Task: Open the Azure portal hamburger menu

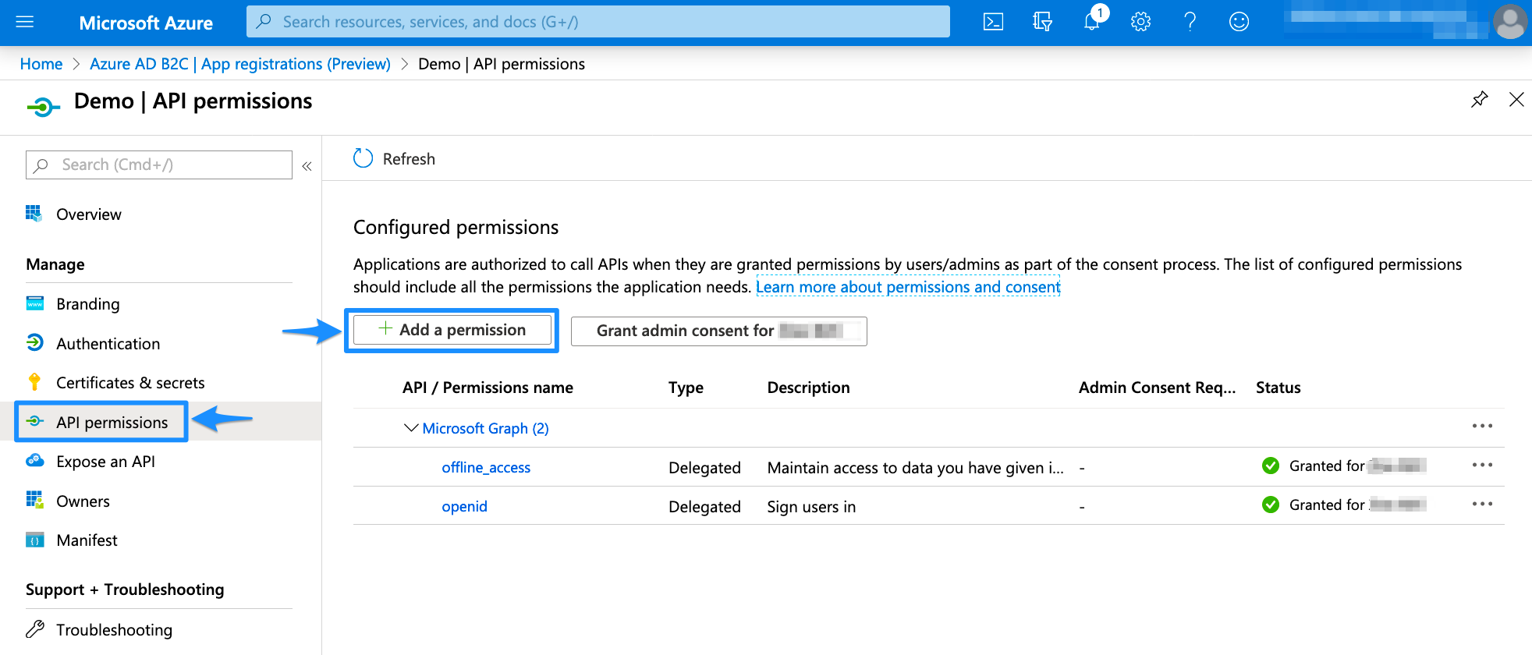Action: 25,22
